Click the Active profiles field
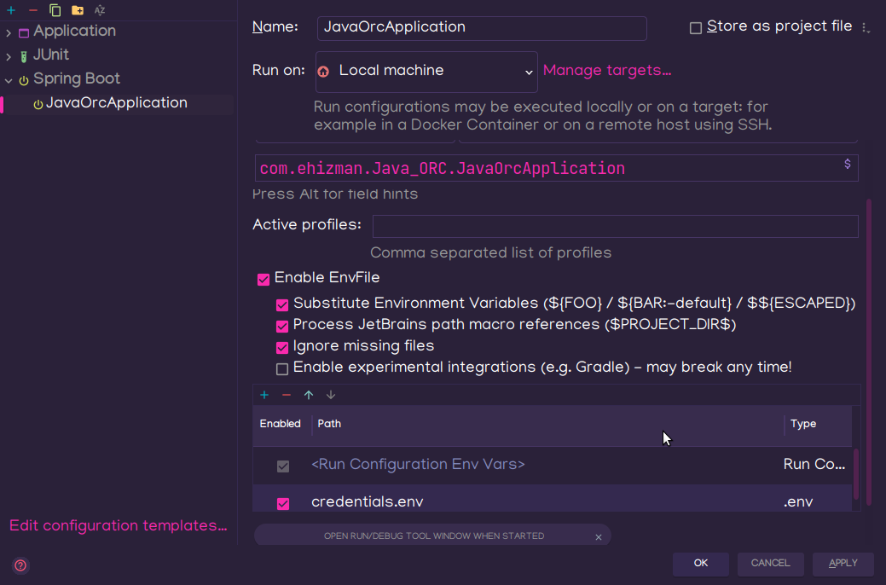Image resolution: width=886 pixels, height=585 pixels. tap(616, 226)
